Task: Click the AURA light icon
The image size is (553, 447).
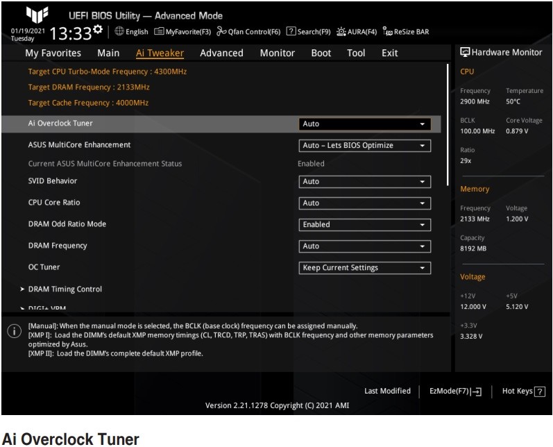Action: coord(341,31)
